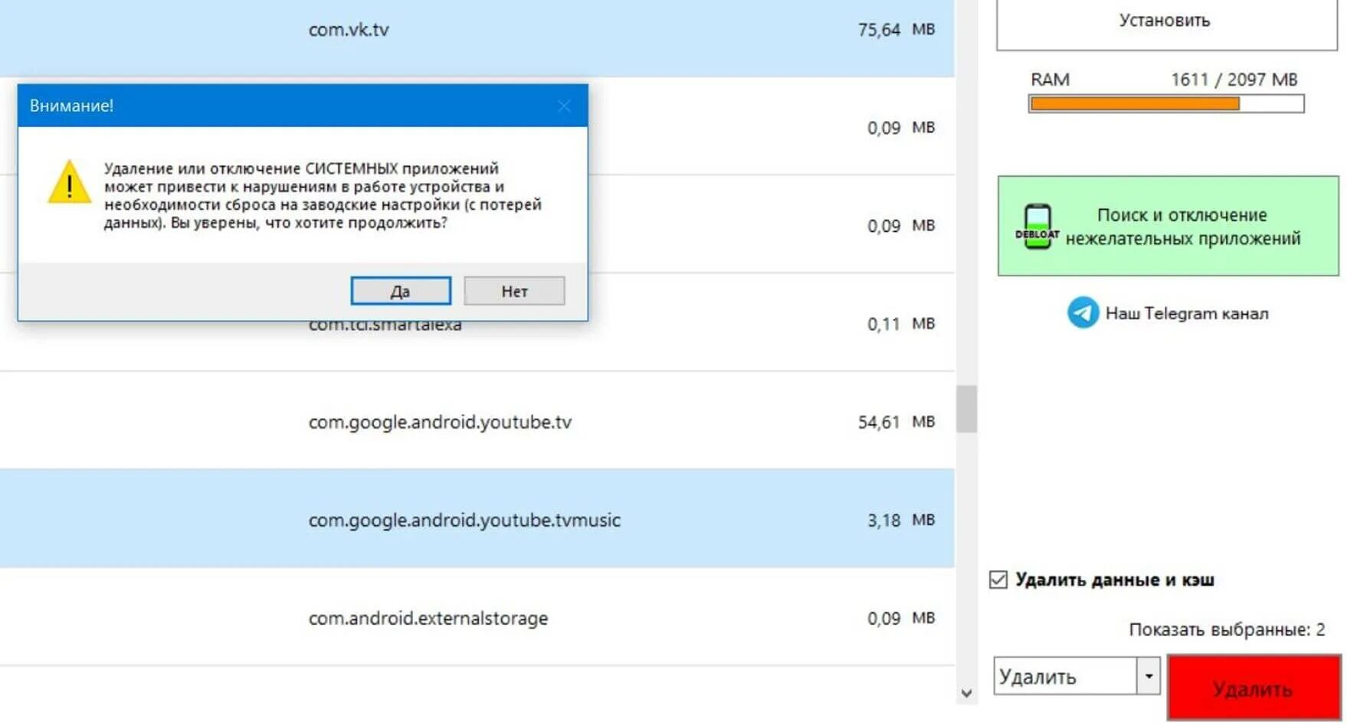
Task: Click the 3,18 MB size value
Action: (901, 520)
